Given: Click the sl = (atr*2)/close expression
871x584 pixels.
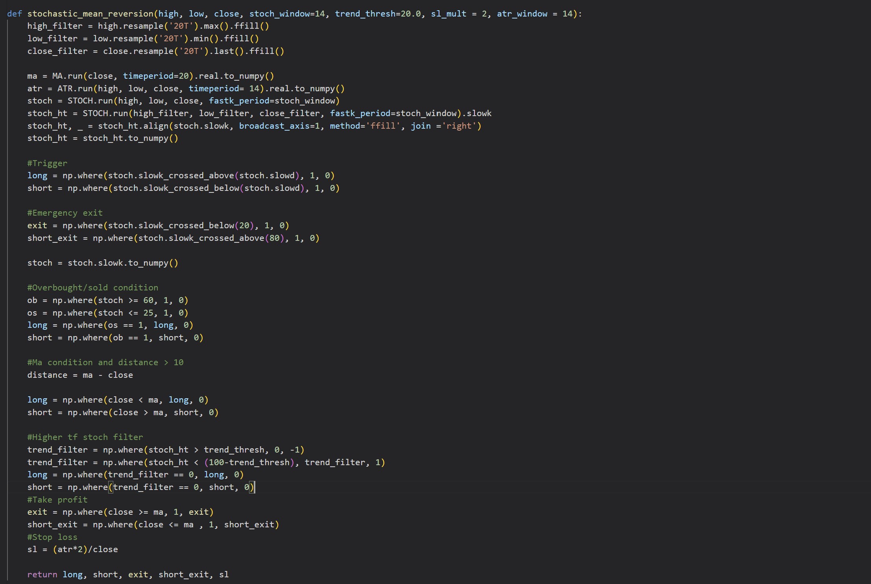Looking at the screenshot, I should (72, 549).
